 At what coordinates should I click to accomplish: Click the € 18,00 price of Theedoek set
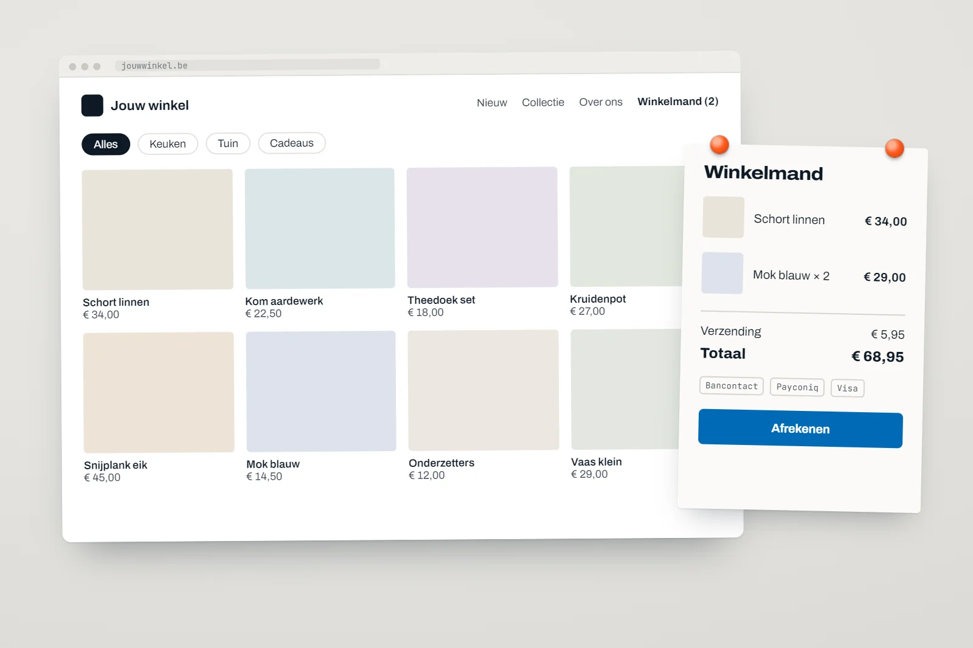pos(426,312)
